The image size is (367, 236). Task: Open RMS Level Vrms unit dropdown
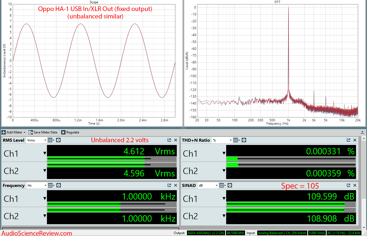pos(37,140)
